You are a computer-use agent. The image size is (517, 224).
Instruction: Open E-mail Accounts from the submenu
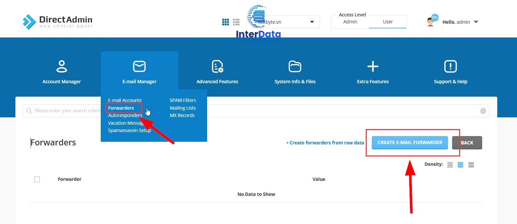125,100
